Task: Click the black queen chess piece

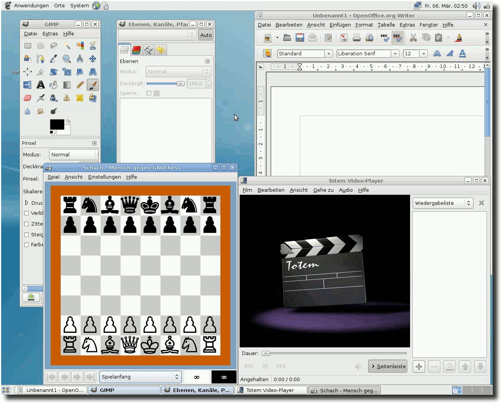Action: pyautogui.click(x=130, y=205)
